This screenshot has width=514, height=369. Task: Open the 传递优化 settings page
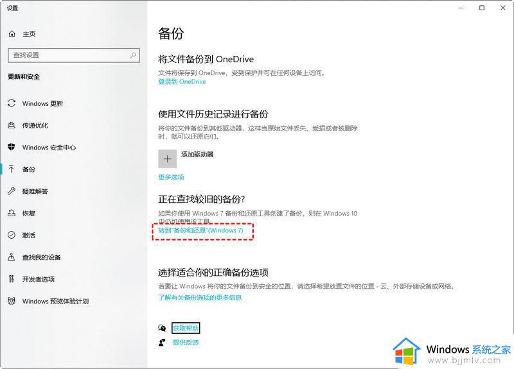(x=35, y=125)
